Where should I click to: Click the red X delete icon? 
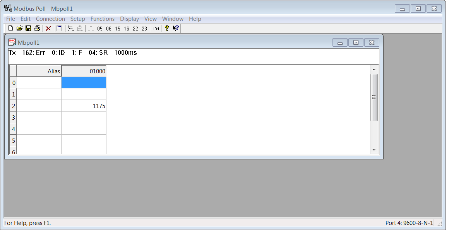point(48,28)
